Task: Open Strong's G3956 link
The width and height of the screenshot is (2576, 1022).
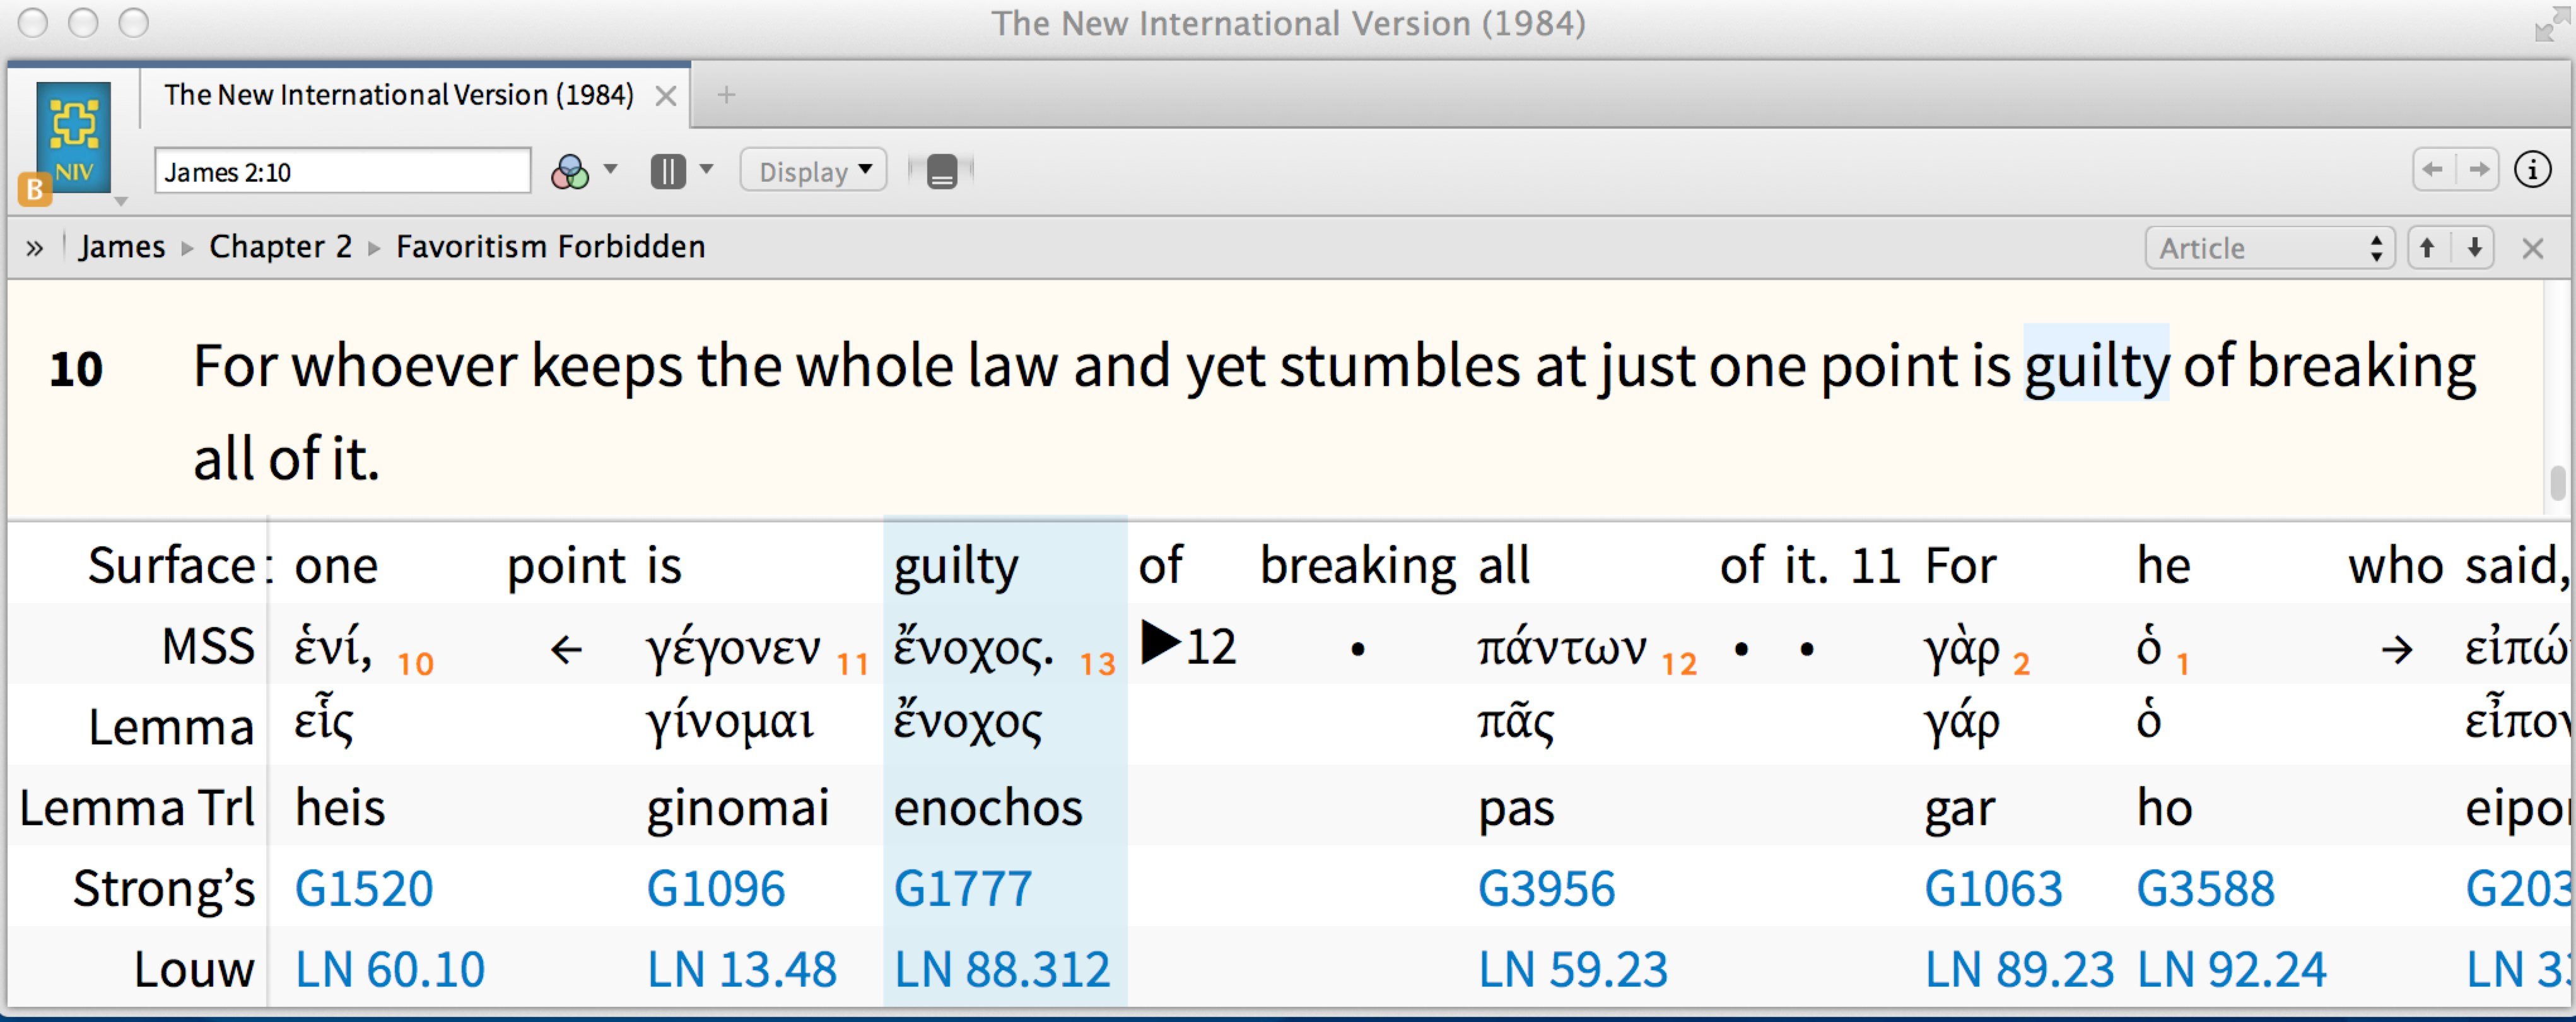Action: point(1547,888)
